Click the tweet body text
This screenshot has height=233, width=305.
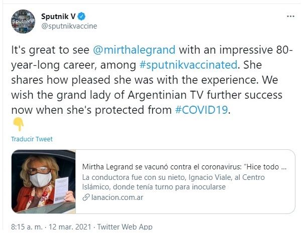click(x=152, y=80)
